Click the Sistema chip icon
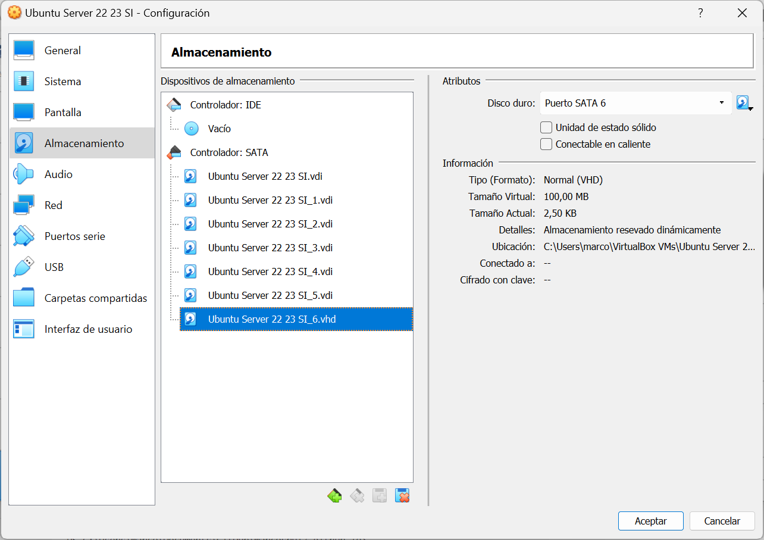The image size is (764, 540). pyautogui.click(x=24, y=82)
